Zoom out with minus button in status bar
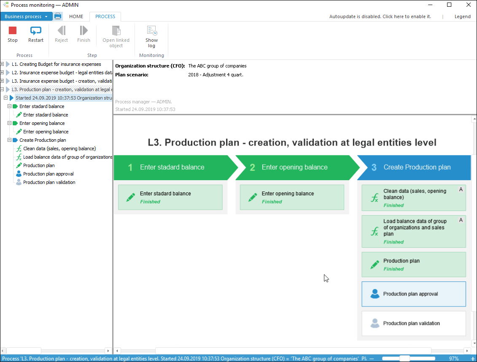The height and width of the screenshot is (362, 477). pos(372,359)
